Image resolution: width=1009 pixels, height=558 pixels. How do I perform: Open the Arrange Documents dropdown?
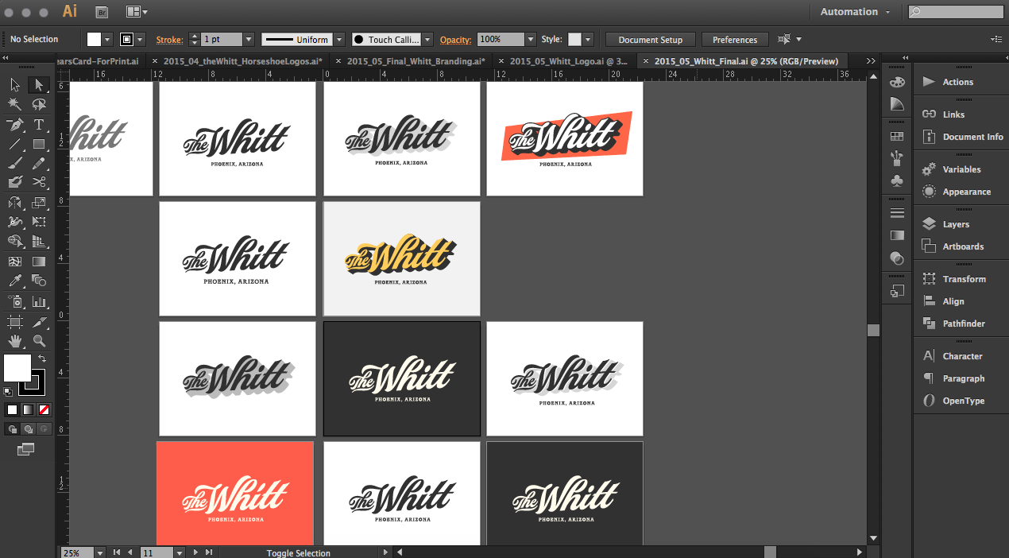[137, 12]
